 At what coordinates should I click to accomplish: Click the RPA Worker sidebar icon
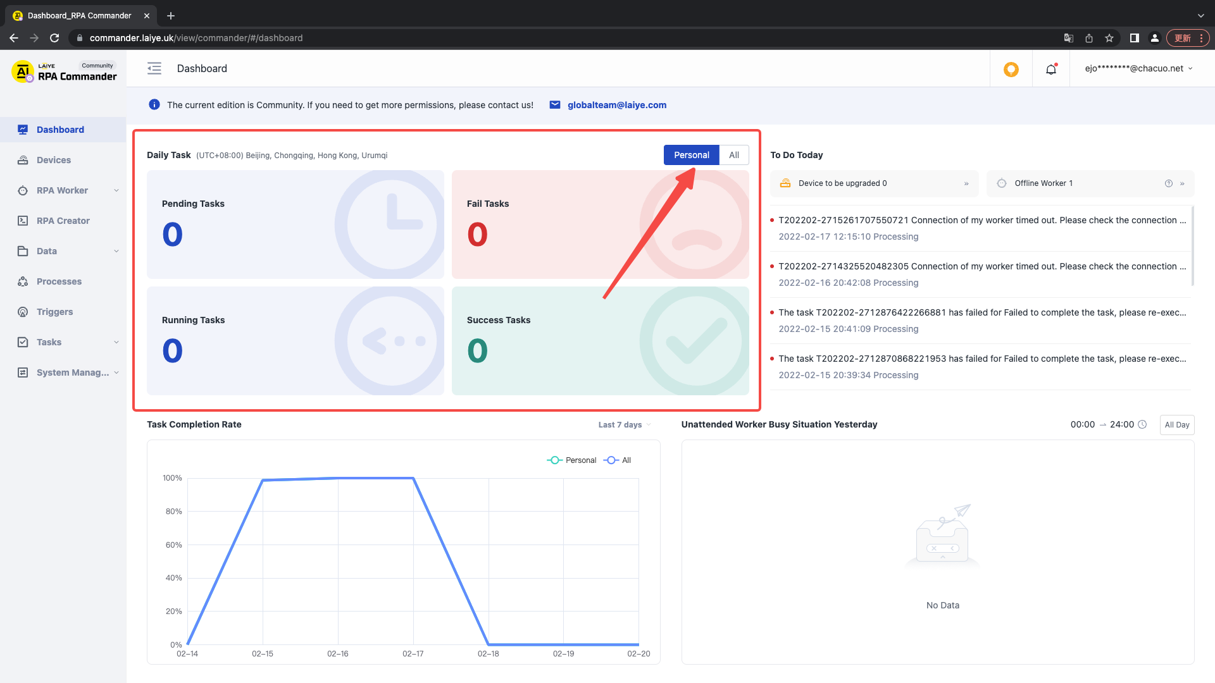(23, 190)
